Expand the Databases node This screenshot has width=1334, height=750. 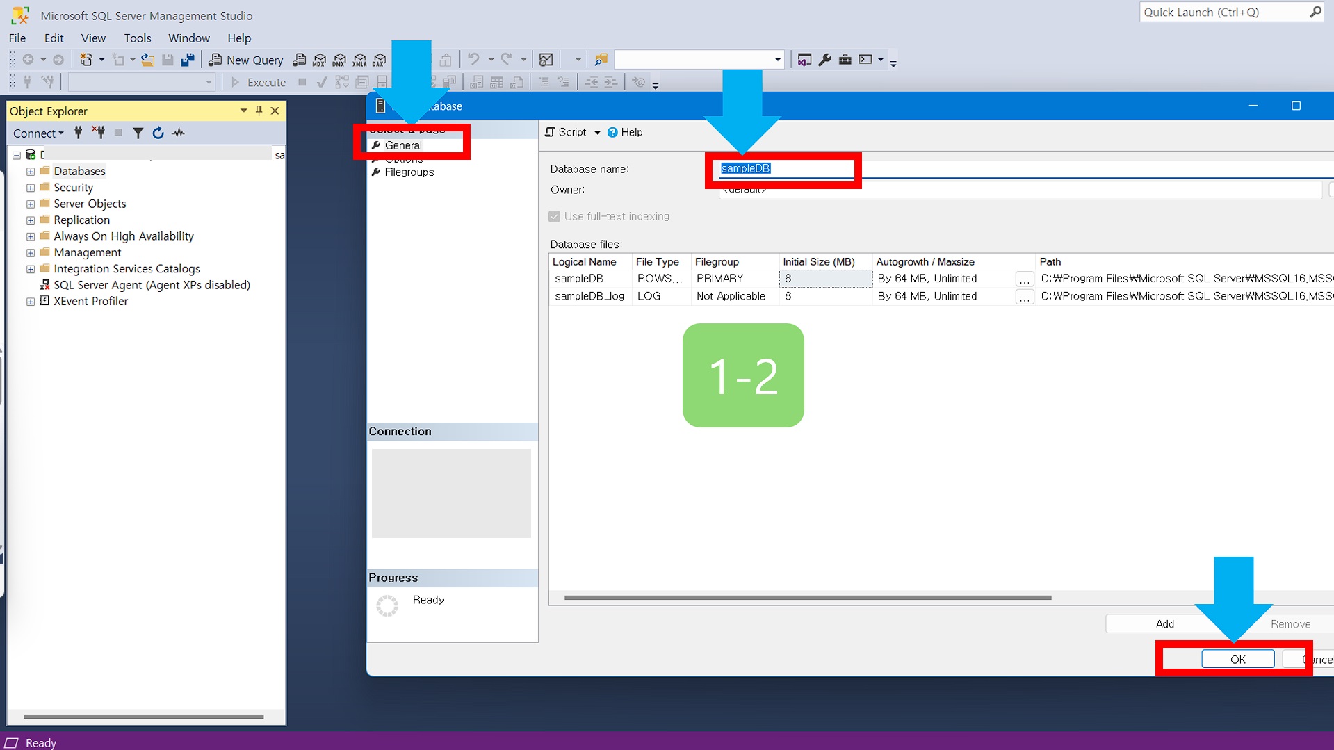coord(31,171)
